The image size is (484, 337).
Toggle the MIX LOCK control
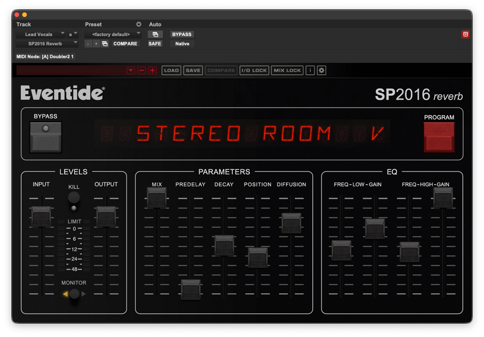287,70
